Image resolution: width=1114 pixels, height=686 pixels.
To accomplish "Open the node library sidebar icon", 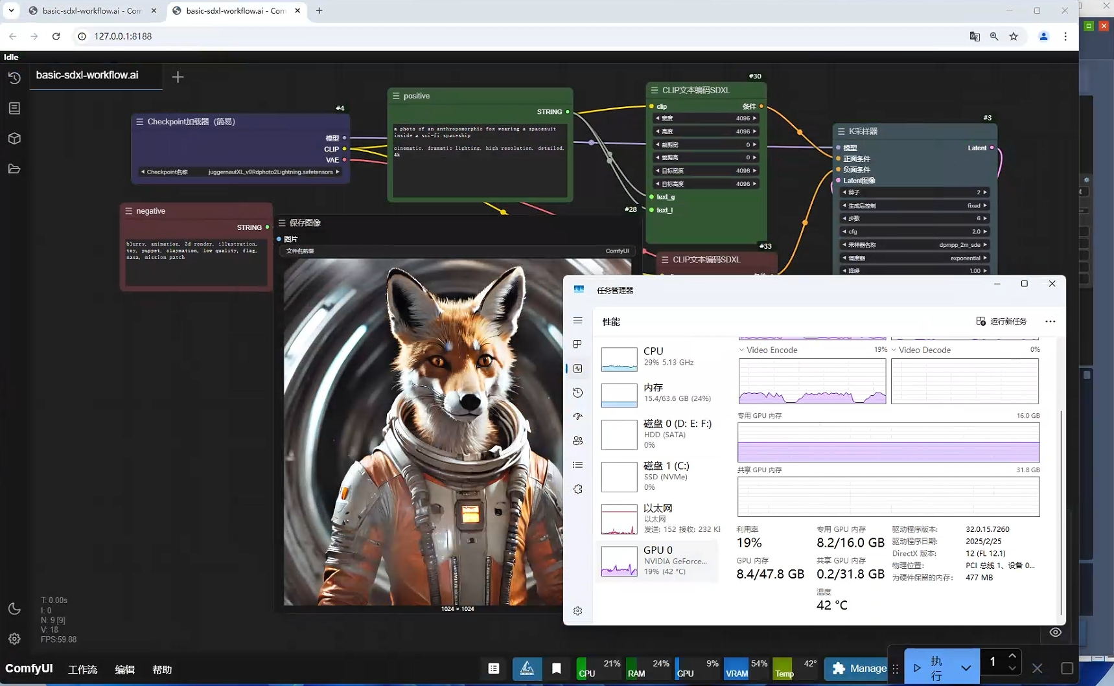I will (14, 108).
